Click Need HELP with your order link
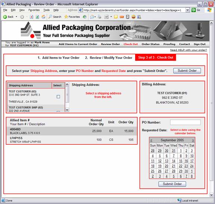This screenshot has width=215, height=204. 188,50
